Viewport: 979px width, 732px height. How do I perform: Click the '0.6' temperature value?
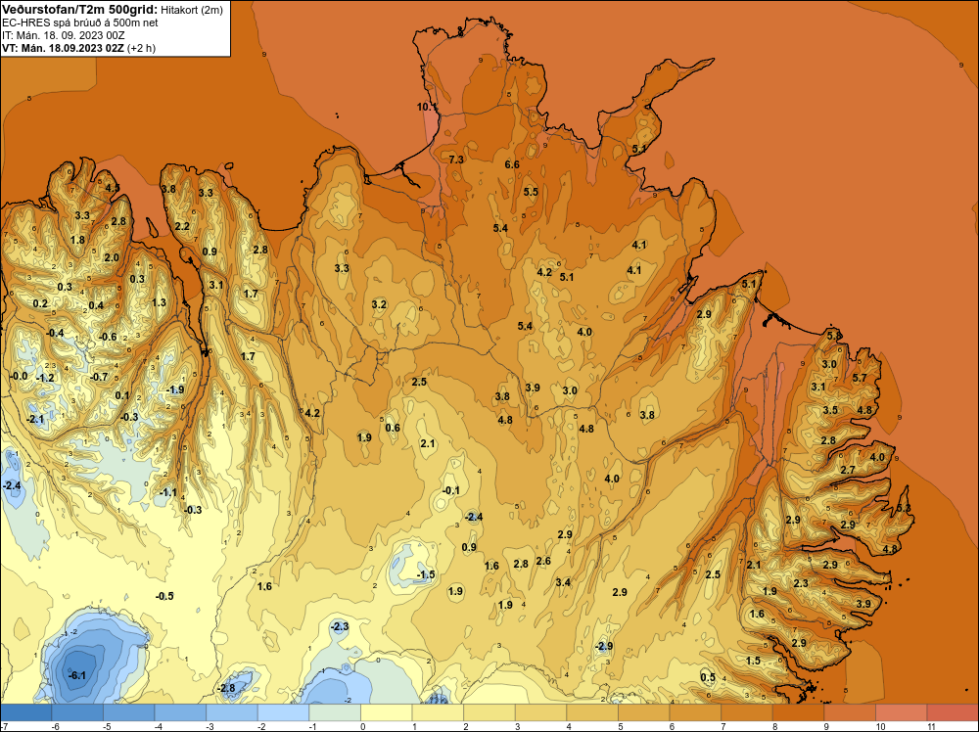pos(393,428)
